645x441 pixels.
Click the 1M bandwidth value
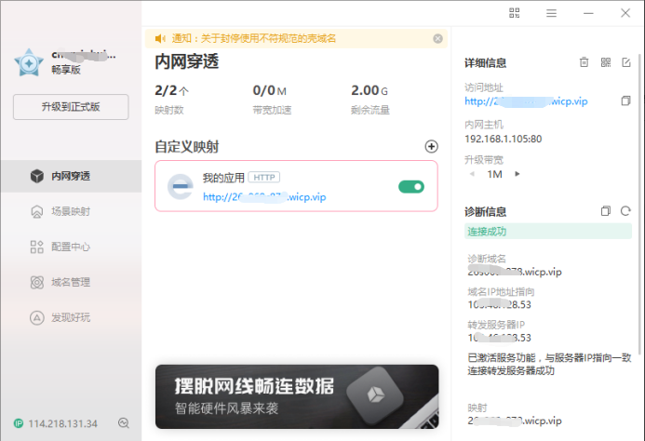[495, 174]
